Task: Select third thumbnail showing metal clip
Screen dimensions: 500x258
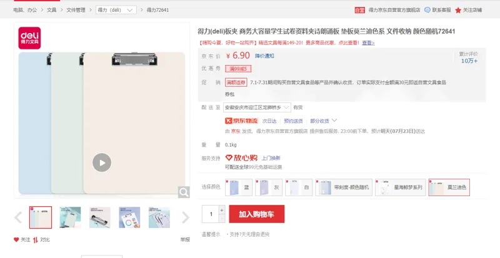Action: pos(100,217)
